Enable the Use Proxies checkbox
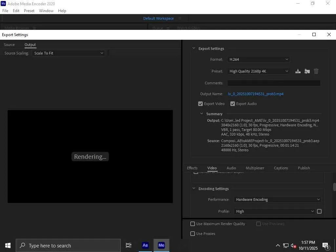 [193, 234]
